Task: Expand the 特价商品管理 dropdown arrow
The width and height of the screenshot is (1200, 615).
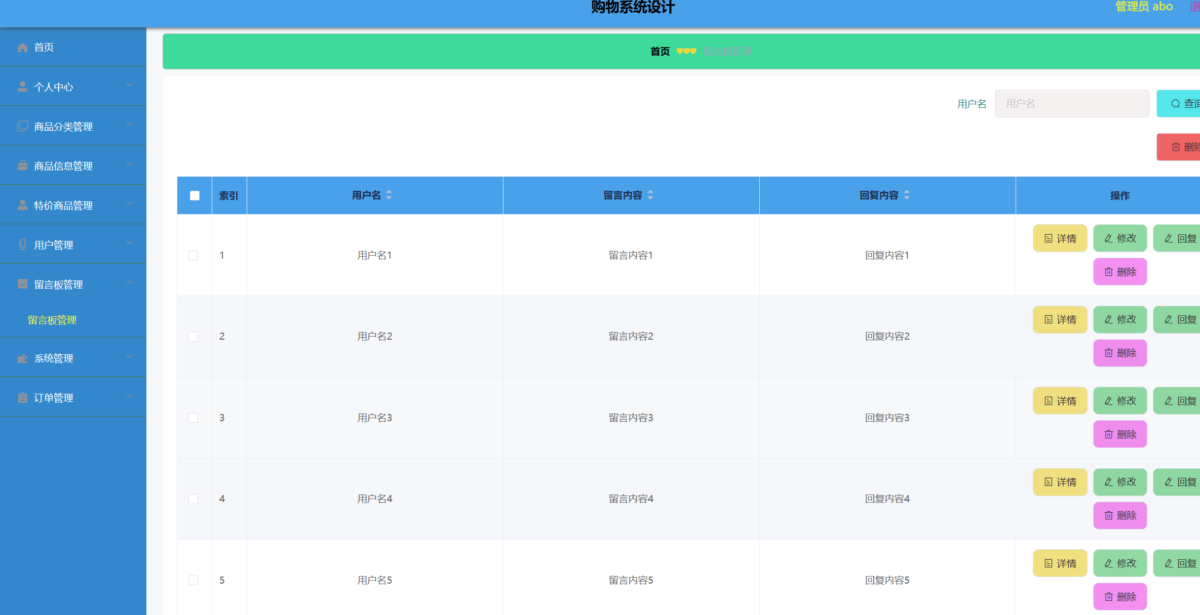Action: tap(130, 204)
